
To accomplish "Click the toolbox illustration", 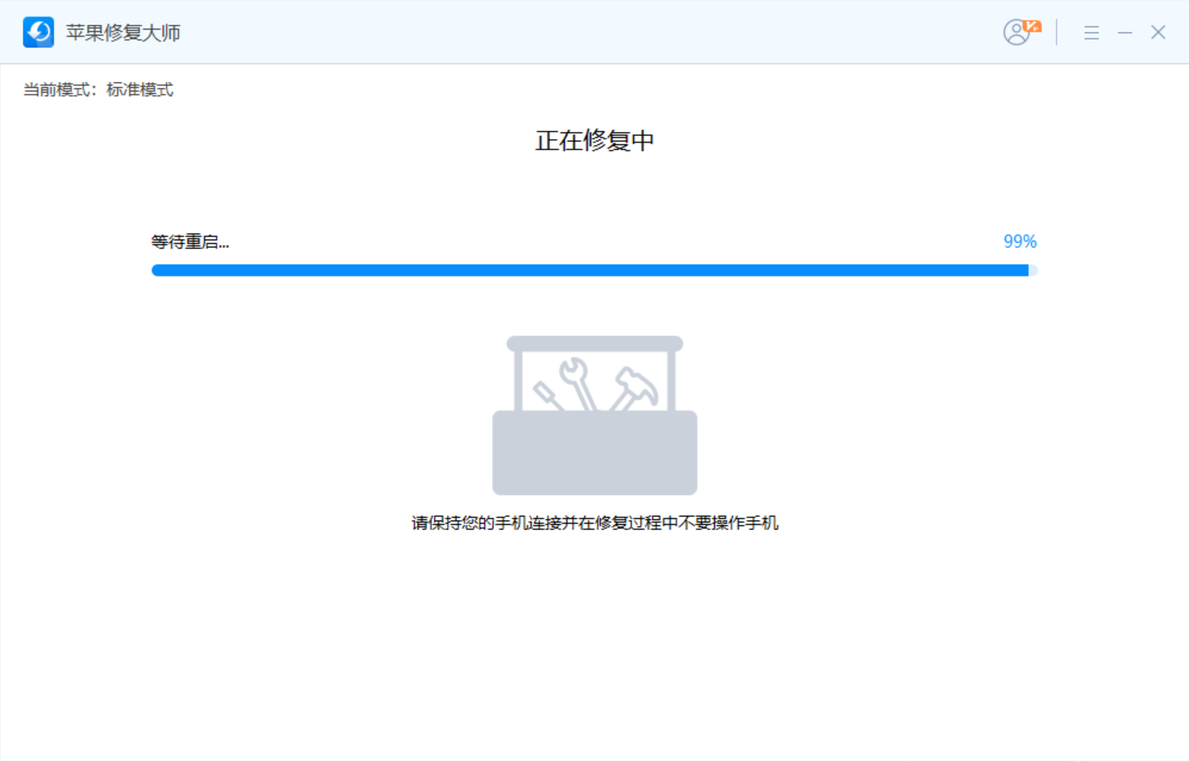I will (x=595, y=415).
